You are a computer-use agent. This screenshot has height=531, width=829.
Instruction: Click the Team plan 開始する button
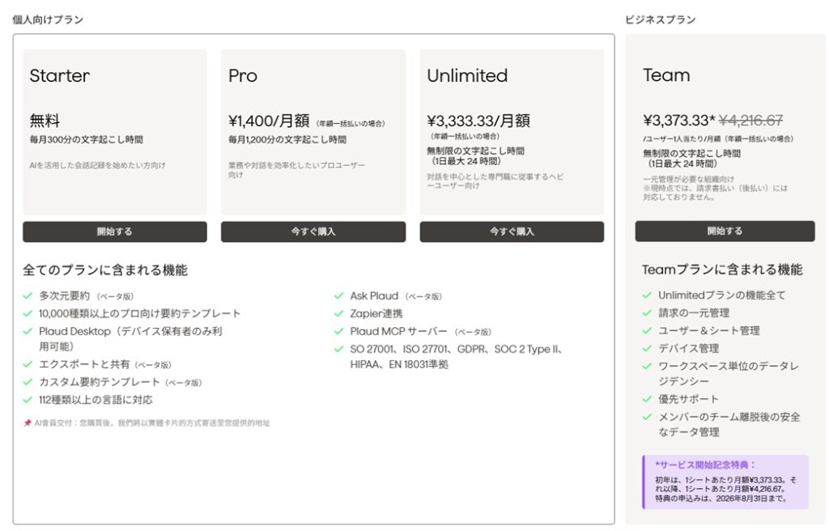pos(725,232)
